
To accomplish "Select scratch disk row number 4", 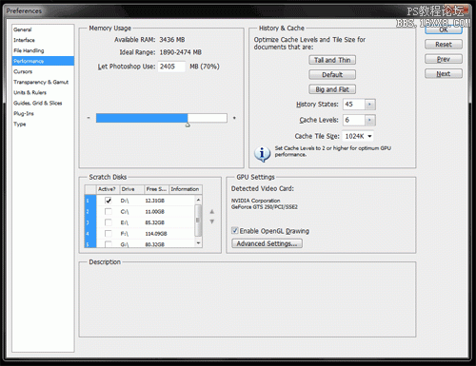I will [90, 234].
